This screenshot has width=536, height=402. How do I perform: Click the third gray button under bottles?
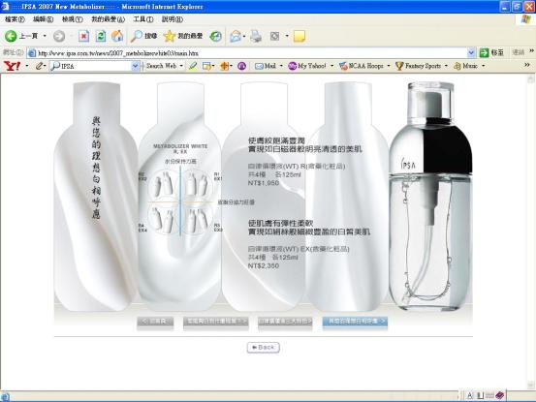(x=285, y=322)
